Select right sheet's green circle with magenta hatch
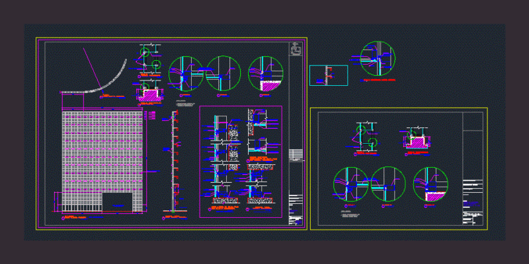The width and height of the screenshot is (529, 264). [x=430, y=184]
